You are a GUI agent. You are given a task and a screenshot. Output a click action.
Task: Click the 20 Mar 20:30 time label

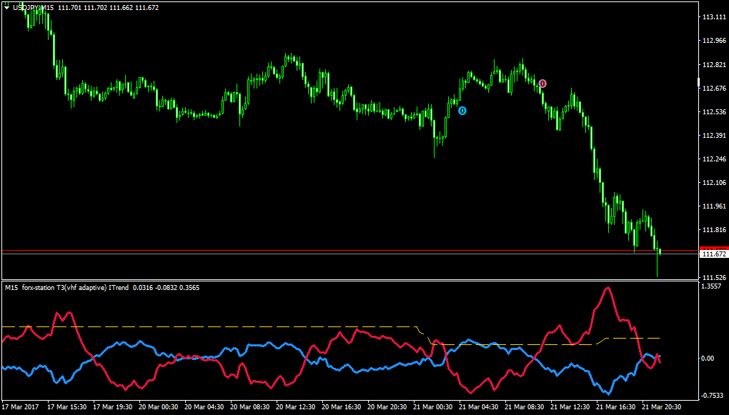click(387, 406)
